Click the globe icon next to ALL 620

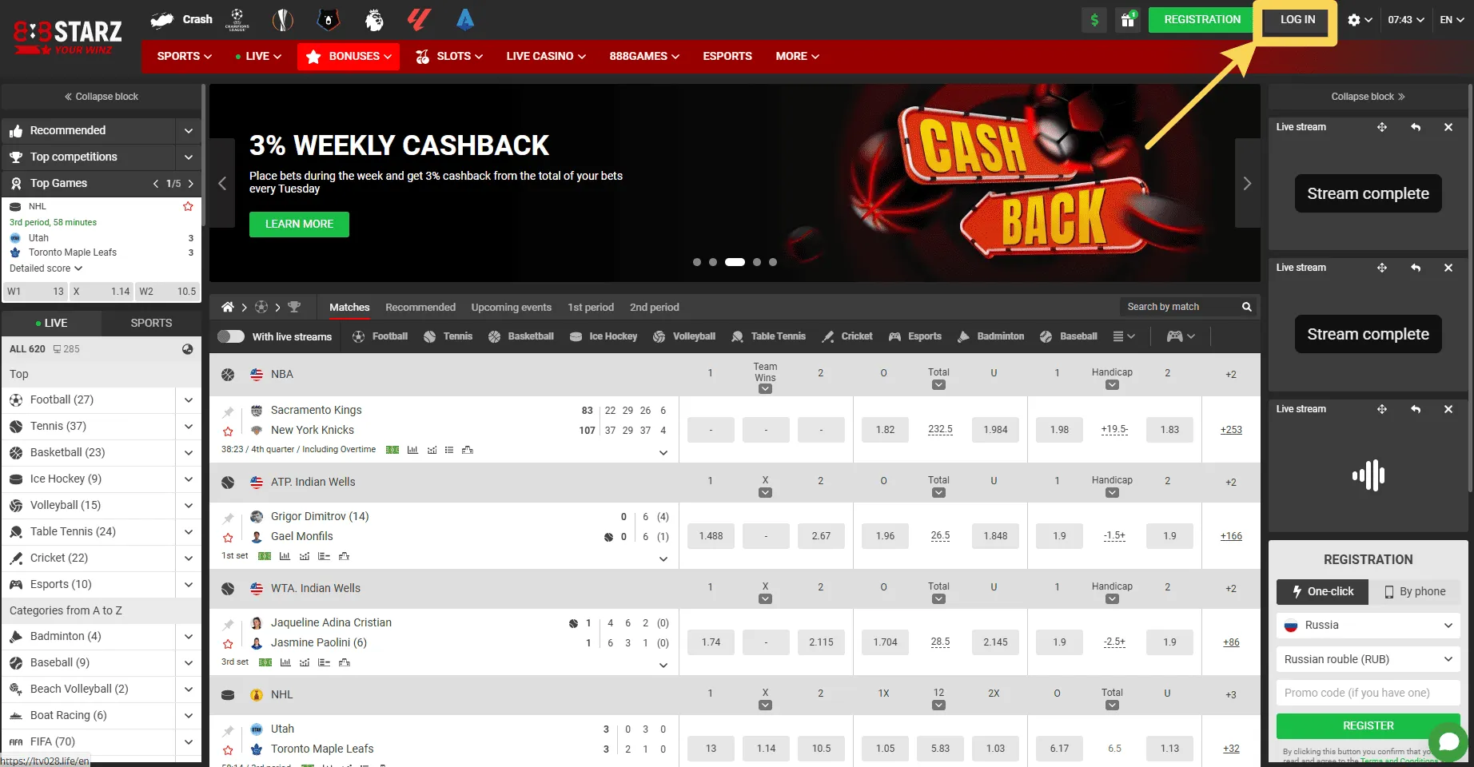[x=188, y=349]
